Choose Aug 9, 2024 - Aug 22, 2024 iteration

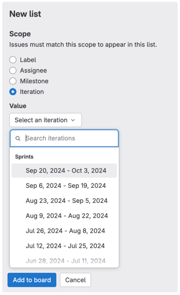[64, 216]
